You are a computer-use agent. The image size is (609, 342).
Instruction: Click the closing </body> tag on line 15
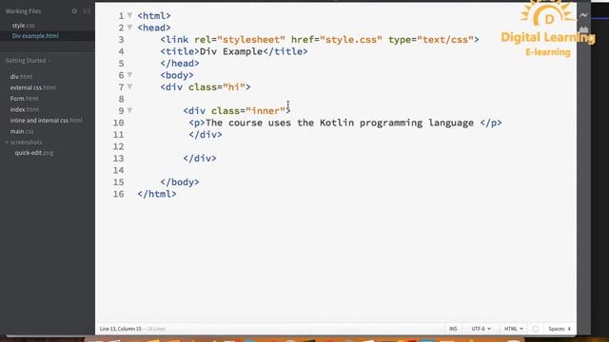point(180,181)
